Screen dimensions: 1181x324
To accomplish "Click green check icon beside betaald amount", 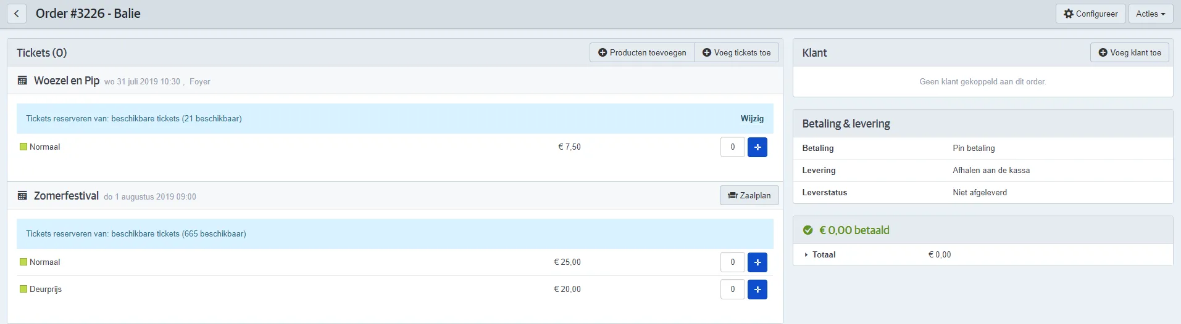I will click(808, 230).
